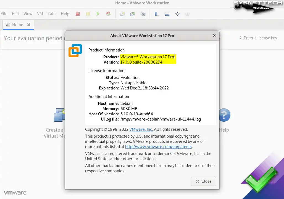Open the Snapshot Manager toolbar icon
The width and height of the screenshot is (284, 199).
pyautogui.click(x=143, y=14)
